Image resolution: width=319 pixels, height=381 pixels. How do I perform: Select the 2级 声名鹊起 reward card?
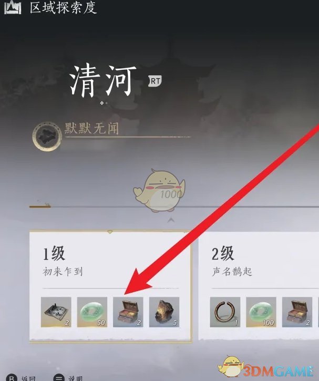pos(259,286)
